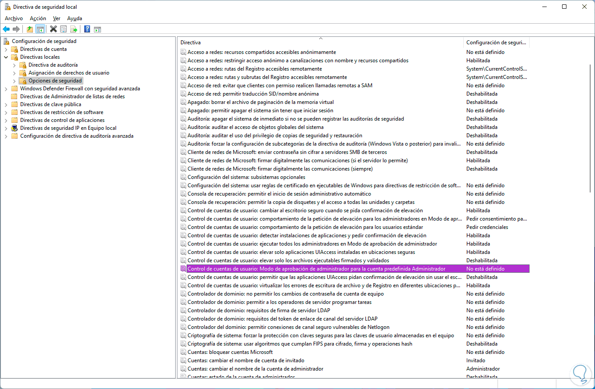Select 'Consola de recuperación: permitir el inicio de sesión administrativo automático'
Screen dimensions: 595x389
pyautogui.click(x=279, y=194)
